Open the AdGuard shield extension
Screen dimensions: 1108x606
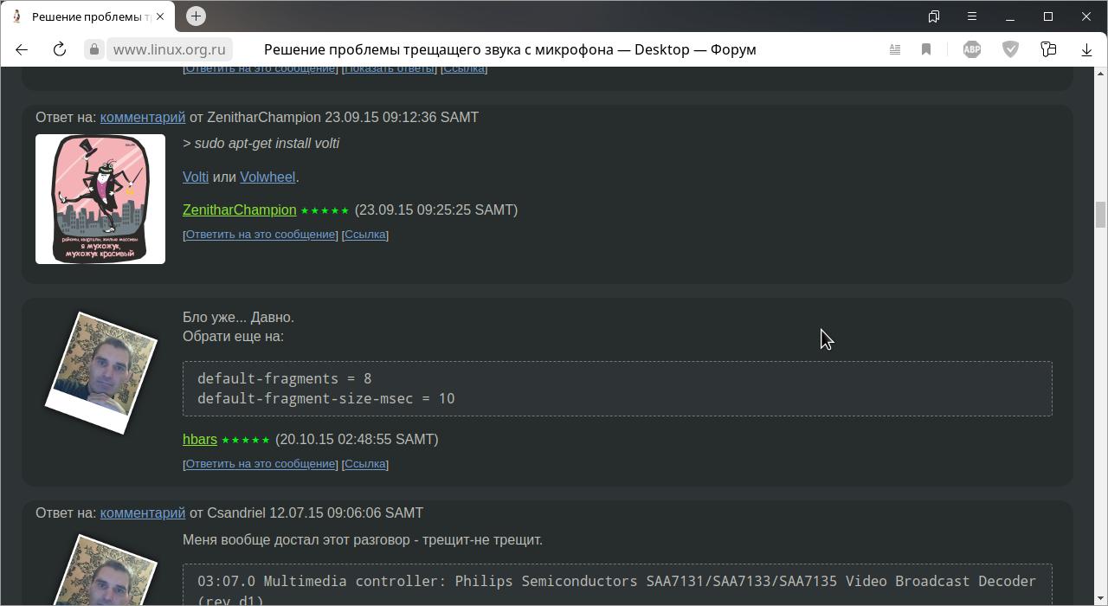pyautogui.click(x=1010, y=49)
